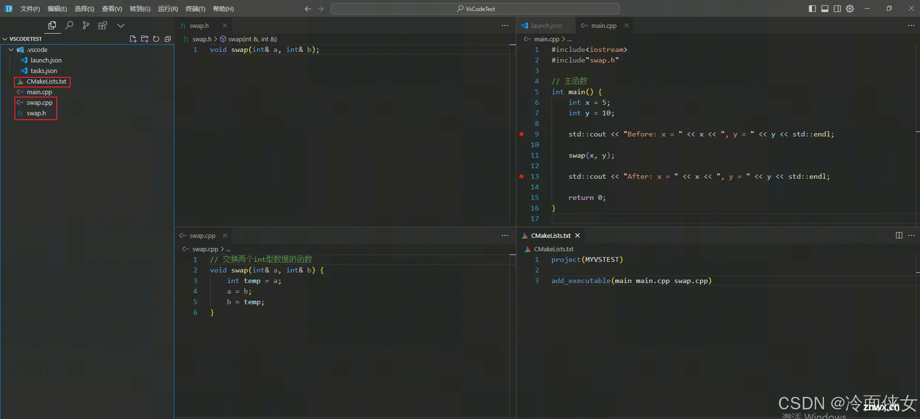Viewport: 920px width, 419px height.
Task: Create a new file in VSCODETEST
Action: (133, 39)
